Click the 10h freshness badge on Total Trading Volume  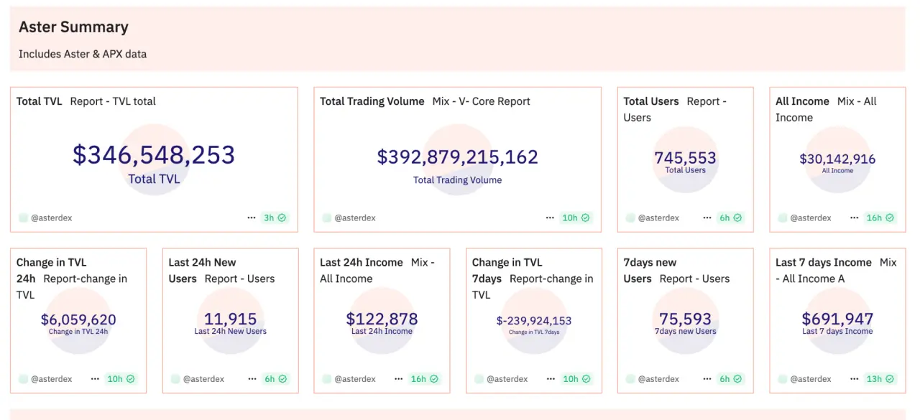576,218
